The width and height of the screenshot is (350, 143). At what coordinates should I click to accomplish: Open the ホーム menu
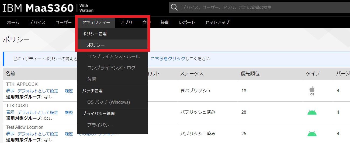tap(13, 22)
